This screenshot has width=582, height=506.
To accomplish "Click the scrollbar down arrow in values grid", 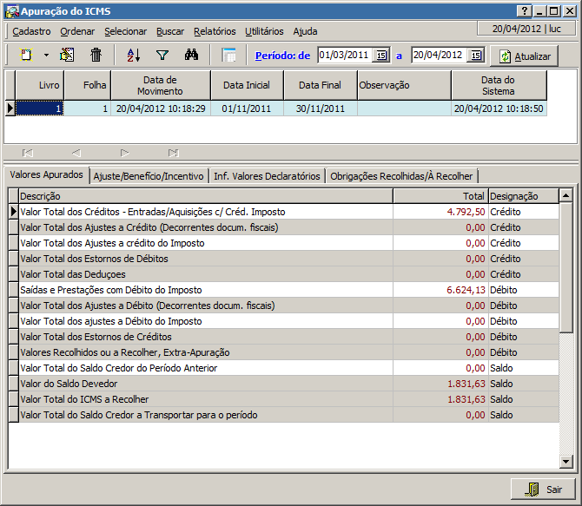I will click(x=566, y=463).
